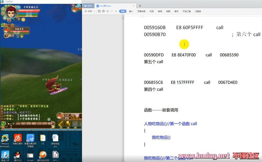Switch to the 插入 ribbon tab

(x=131, y=11)
